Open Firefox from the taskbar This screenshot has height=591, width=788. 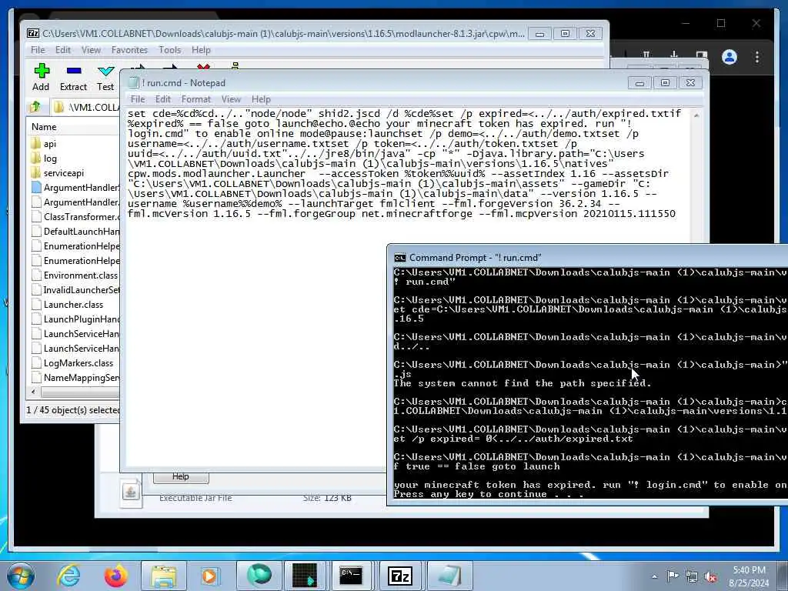click(x=115, y=576)
